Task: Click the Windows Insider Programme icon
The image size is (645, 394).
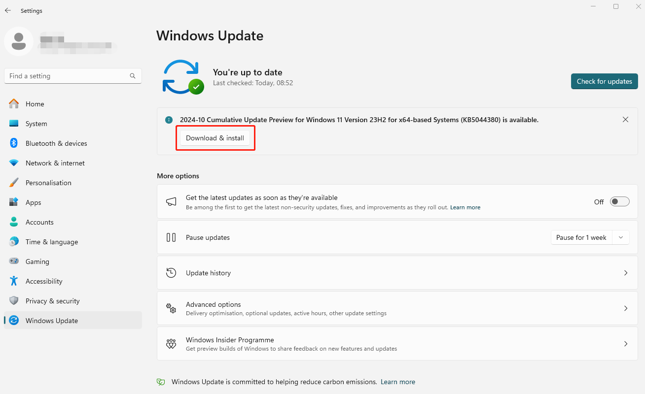Action: (x=171, y=344)
